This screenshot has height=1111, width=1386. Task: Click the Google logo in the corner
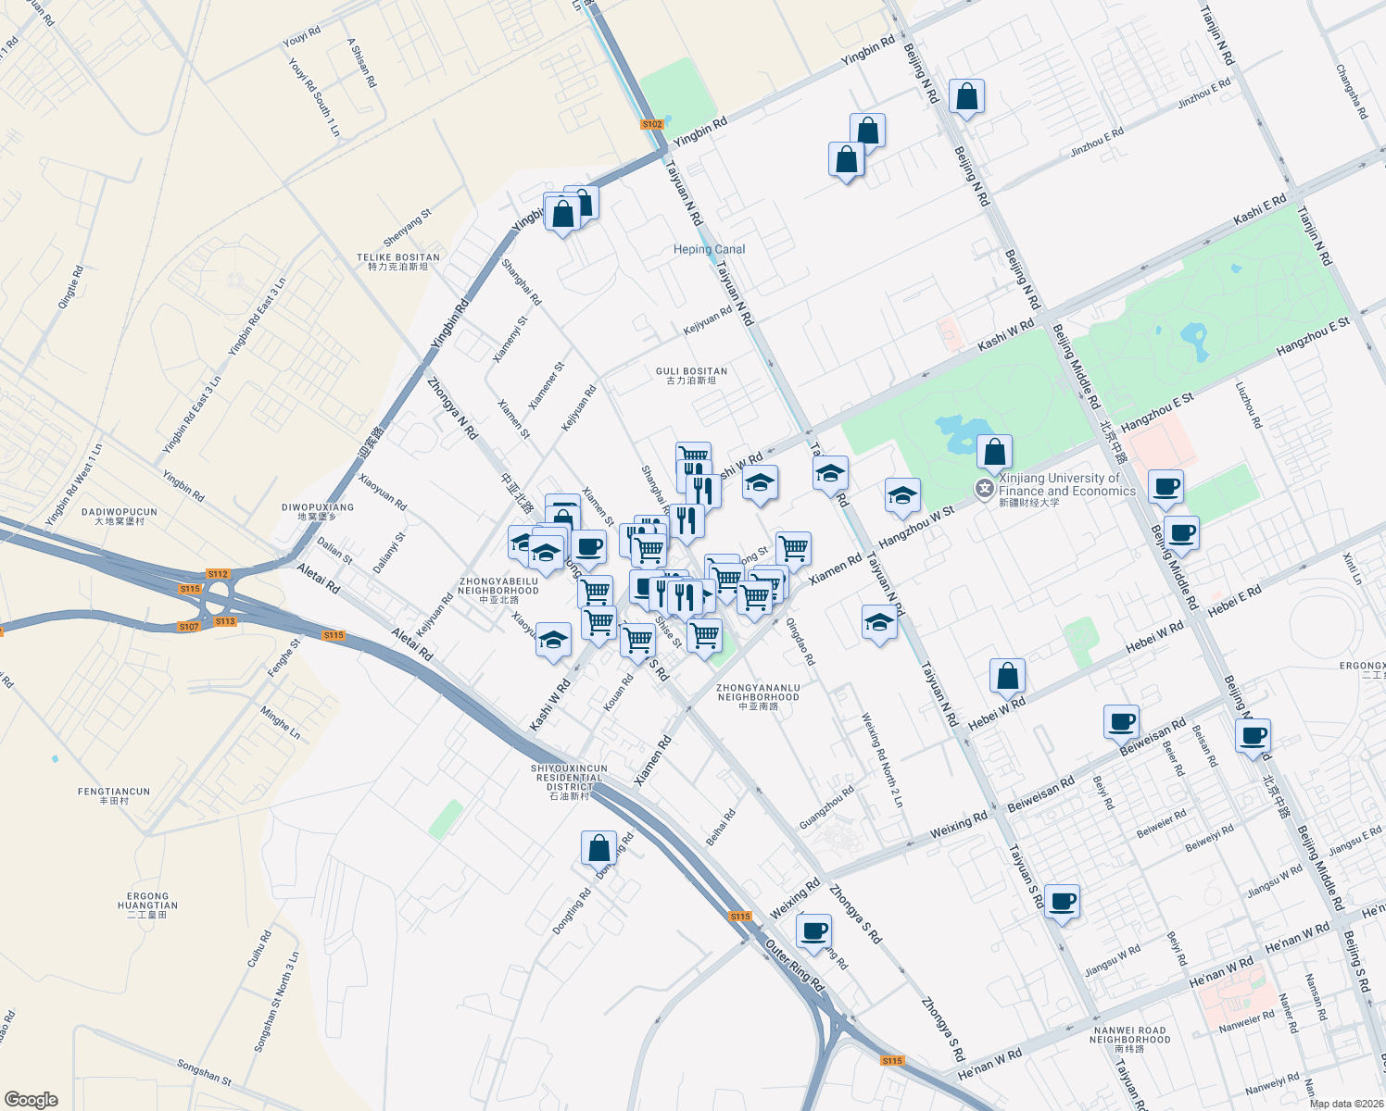[31, 1099]
